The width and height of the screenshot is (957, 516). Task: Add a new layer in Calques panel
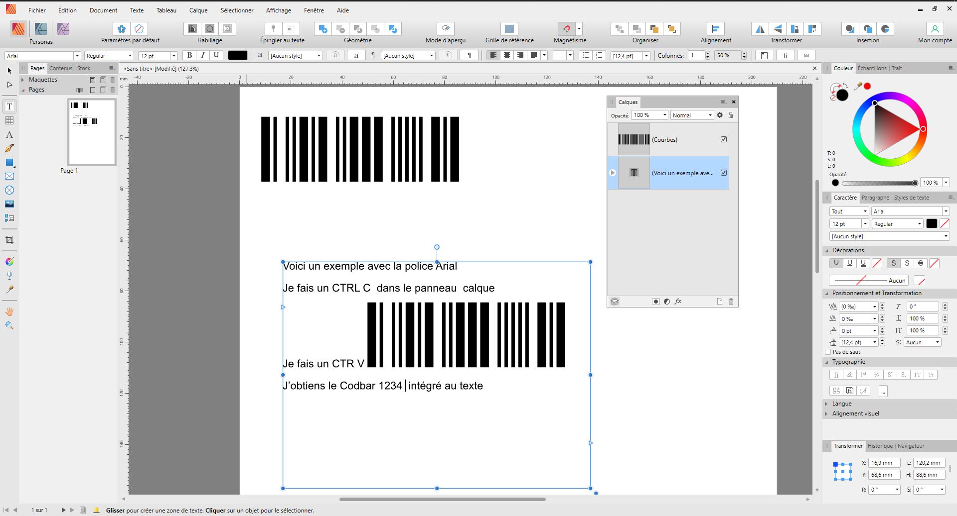[x=719, y=302]
